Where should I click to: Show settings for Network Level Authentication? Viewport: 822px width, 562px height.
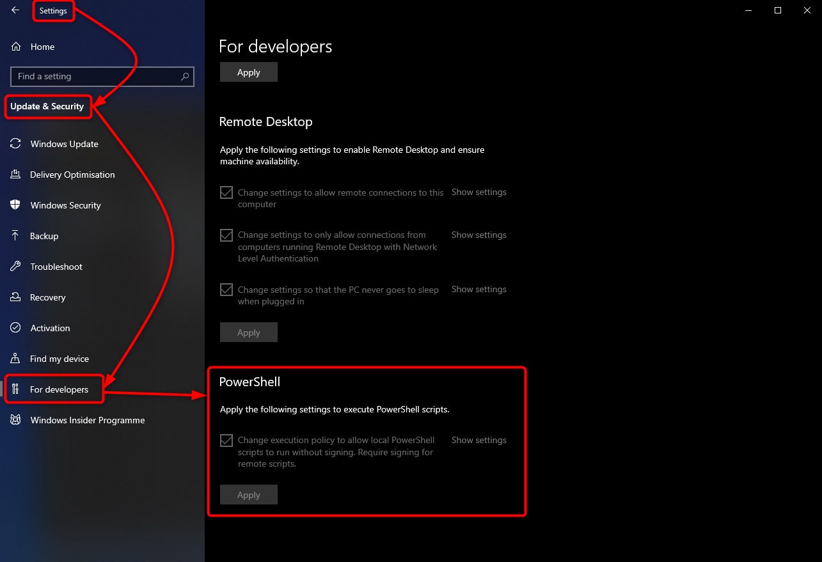coord(478,235)
